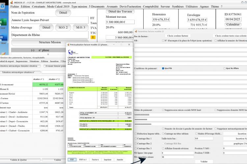Click Choix couleur facture
The image size is (247, 164).
178,36
